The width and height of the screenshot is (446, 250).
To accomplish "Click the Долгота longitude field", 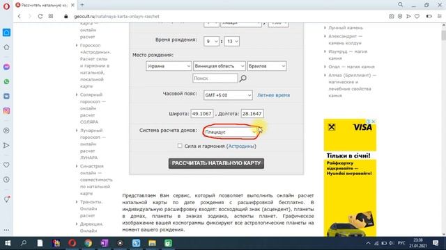I will 252,114.
